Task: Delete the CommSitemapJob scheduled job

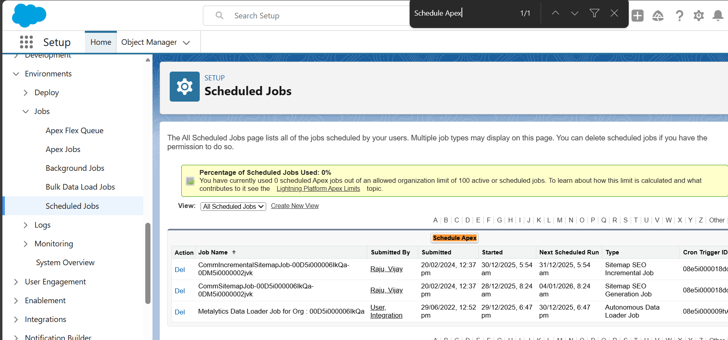Action: pyautogui.click(x=180, y=291)
